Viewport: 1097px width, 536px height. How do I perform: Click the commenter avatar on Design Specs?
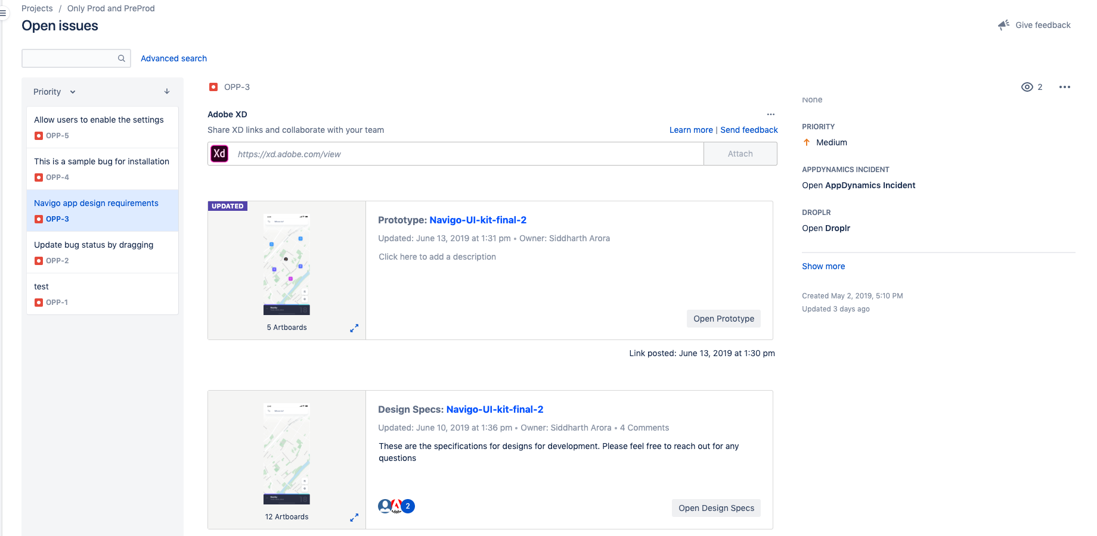tap(385, 506)
